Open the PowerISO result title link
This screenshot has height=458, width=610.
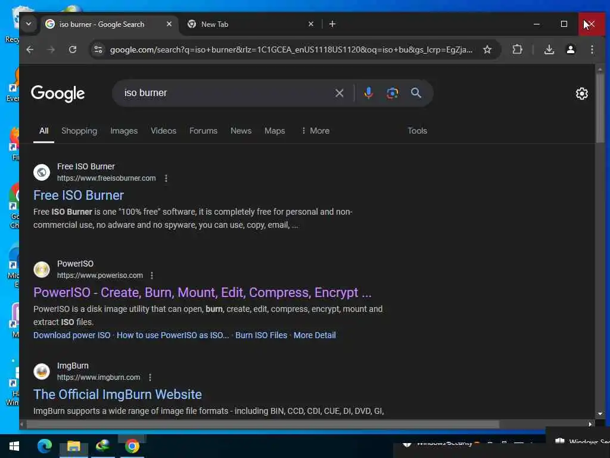203,293
